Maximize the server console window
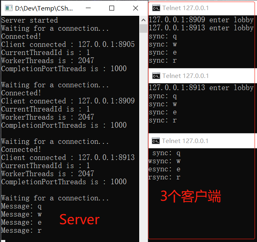The height and width of the screenshot is (242, 257). 112,8
